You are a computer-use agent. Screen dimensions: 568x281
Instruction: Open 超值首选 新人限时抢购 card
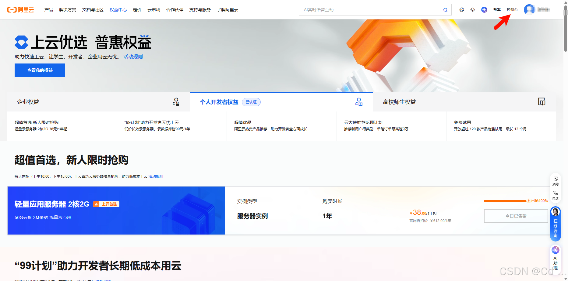tap(62, 126)
